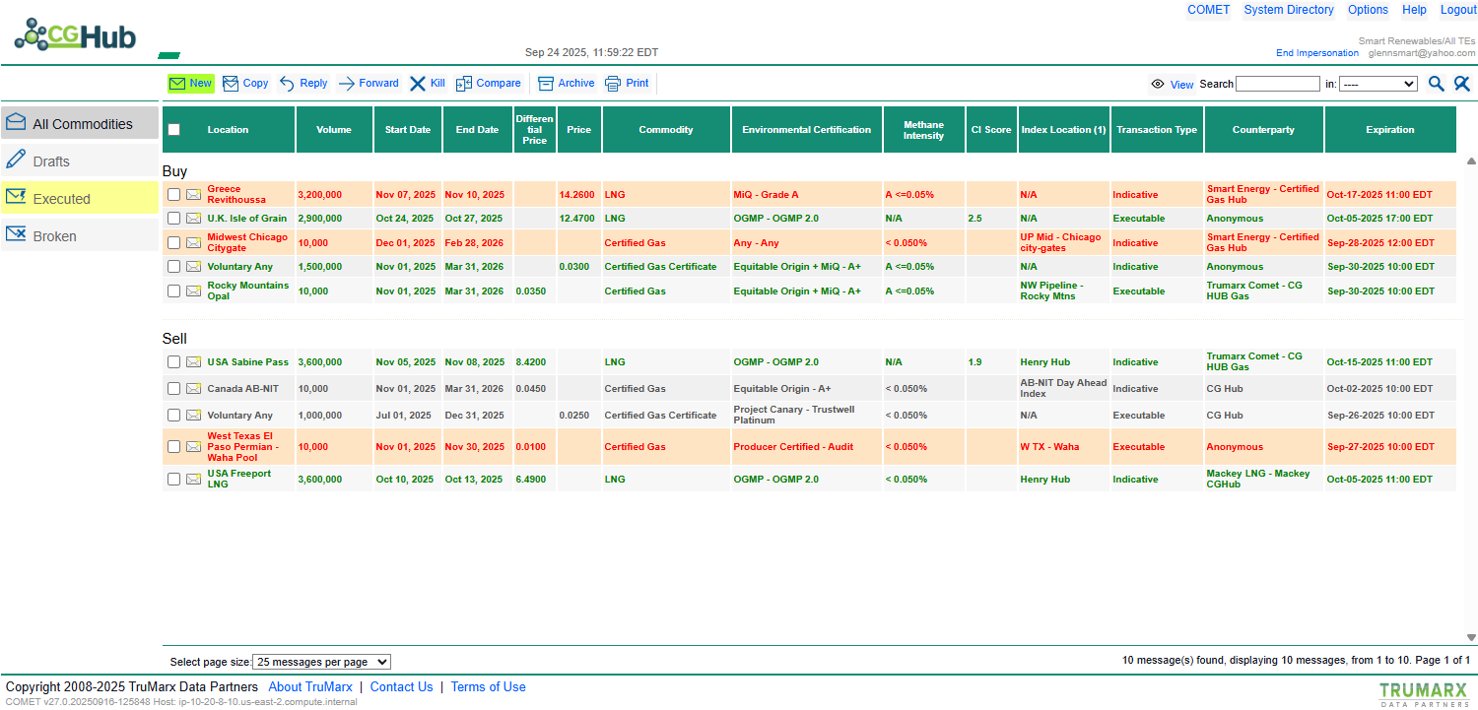
Task: Click the View eye icon
Action: point(1158,85)
